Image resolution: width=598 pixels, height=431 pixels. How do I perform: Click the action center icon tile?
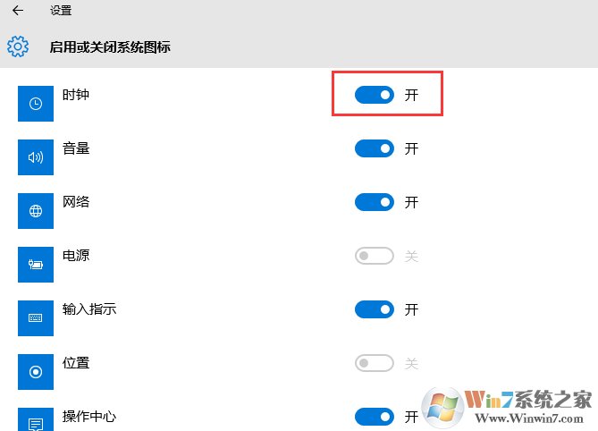click(36, 420)
